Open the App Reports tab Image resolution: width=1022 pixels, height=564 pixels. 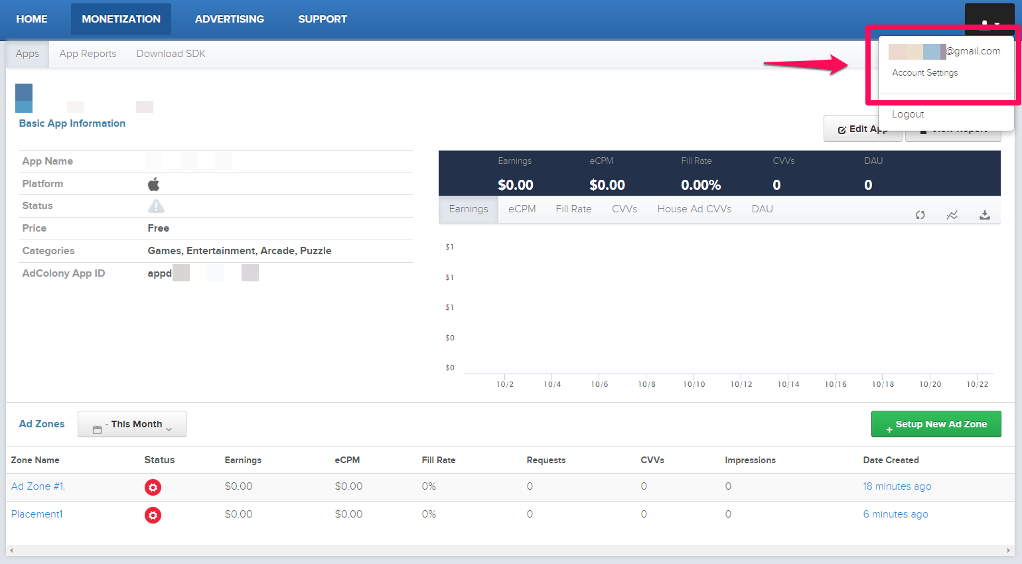[88, 54]
